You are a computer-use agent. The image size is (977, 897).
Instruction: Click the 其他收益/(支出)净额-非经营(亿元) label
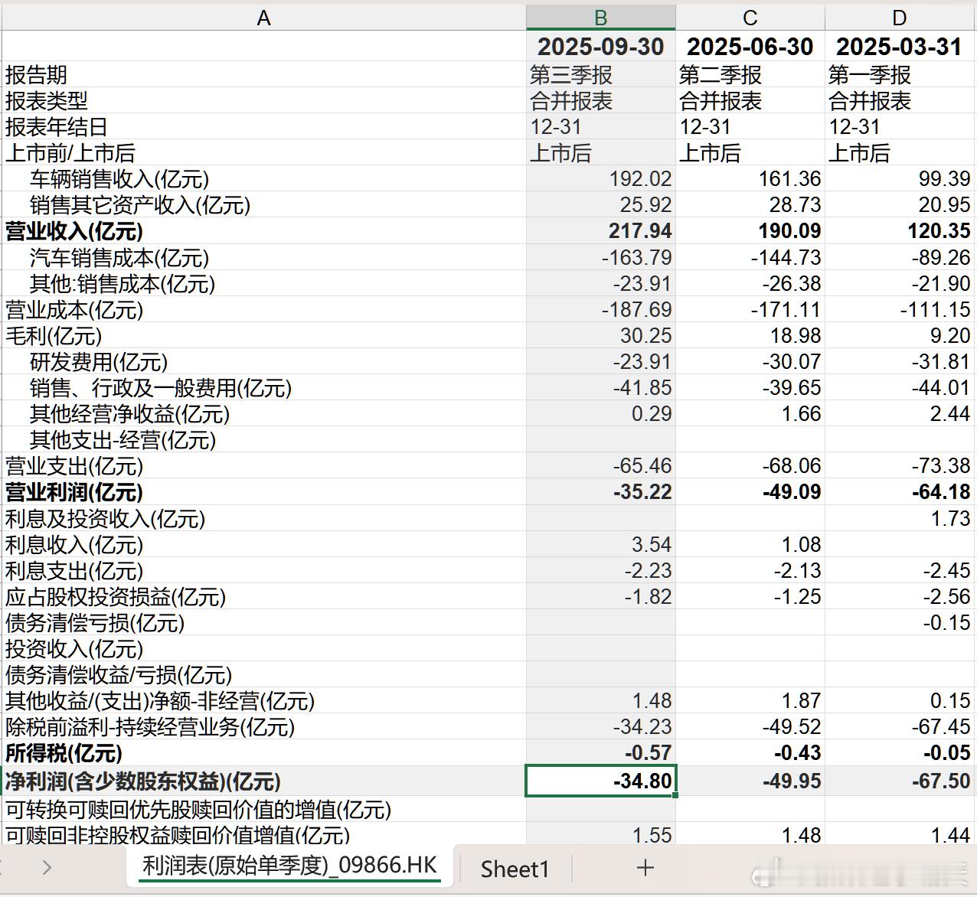pyautogui.click(x=160, y=701)
